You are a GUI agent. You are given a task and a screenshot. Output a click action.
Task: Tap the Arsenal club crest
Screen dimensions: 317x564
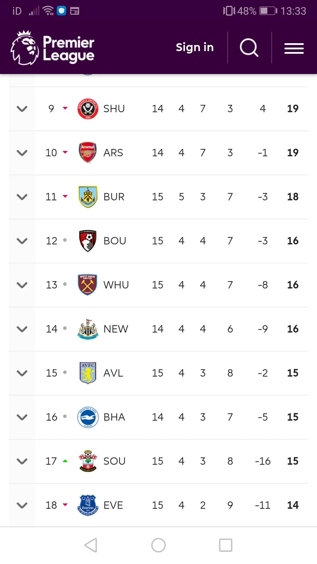coord(88,153)
